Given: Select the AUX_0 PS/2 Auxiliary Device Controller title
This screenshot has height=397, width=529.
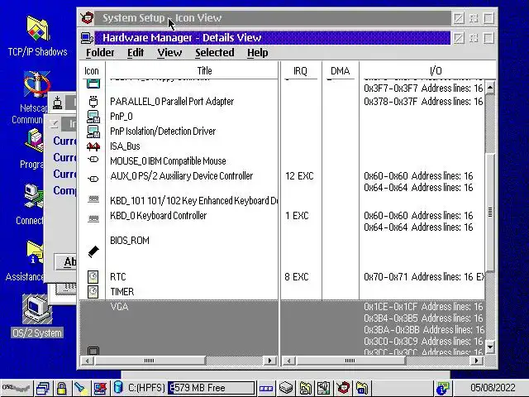Looking at the screenshot, I should pyautogui.click(x=181, y=176).
